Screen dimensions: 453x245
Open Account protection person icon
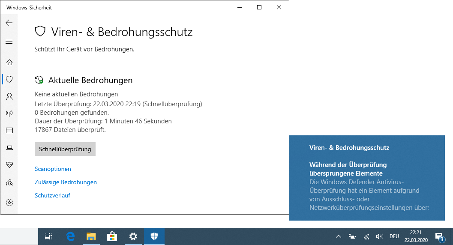coord(9,96)
